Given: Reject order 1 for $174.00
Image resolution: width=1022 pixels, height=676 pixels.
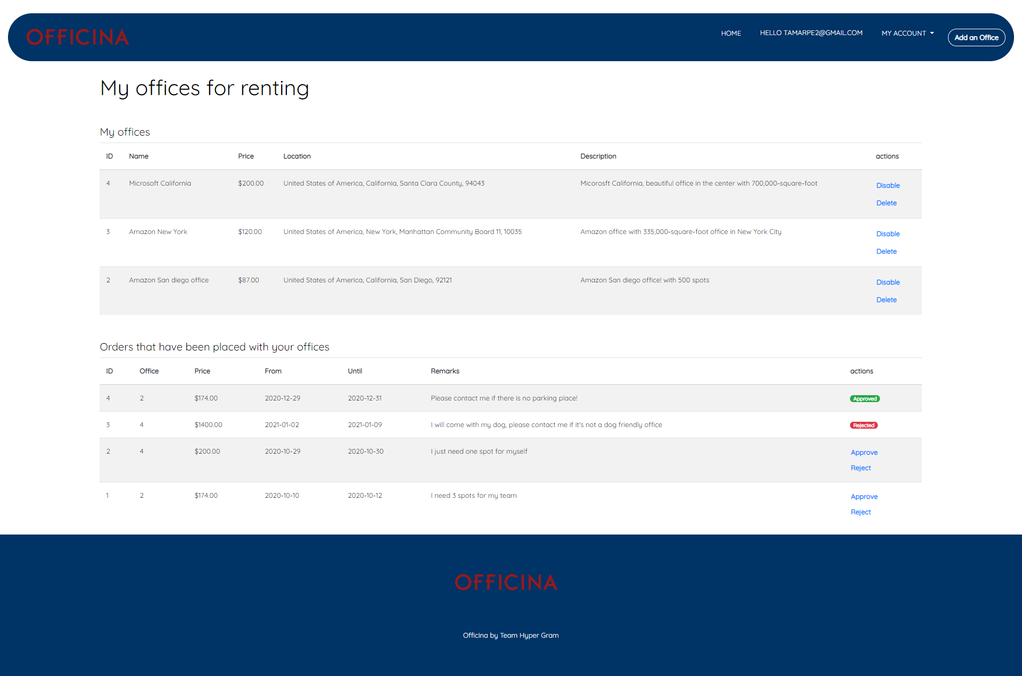Looking at the screenshot, I should [861, 512].
